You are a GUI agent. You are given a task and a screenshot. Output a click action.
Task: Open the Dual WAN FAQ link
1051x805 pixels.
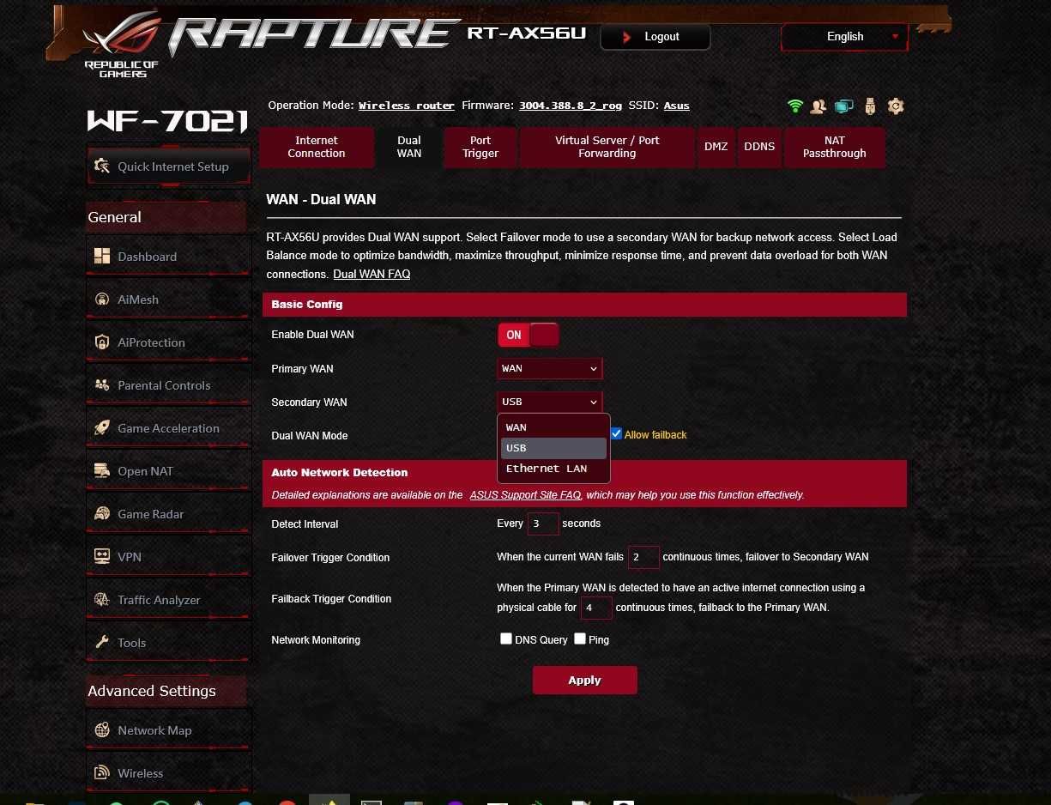(x=371, y=275)
